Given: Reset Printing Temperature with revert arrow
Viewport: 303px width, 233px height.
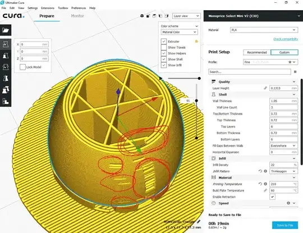Looking at the screenshot, I should tap(260, 184).
